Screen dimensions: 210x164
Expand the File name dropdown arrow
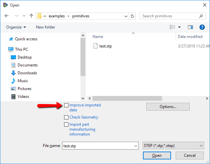(135, 146)
